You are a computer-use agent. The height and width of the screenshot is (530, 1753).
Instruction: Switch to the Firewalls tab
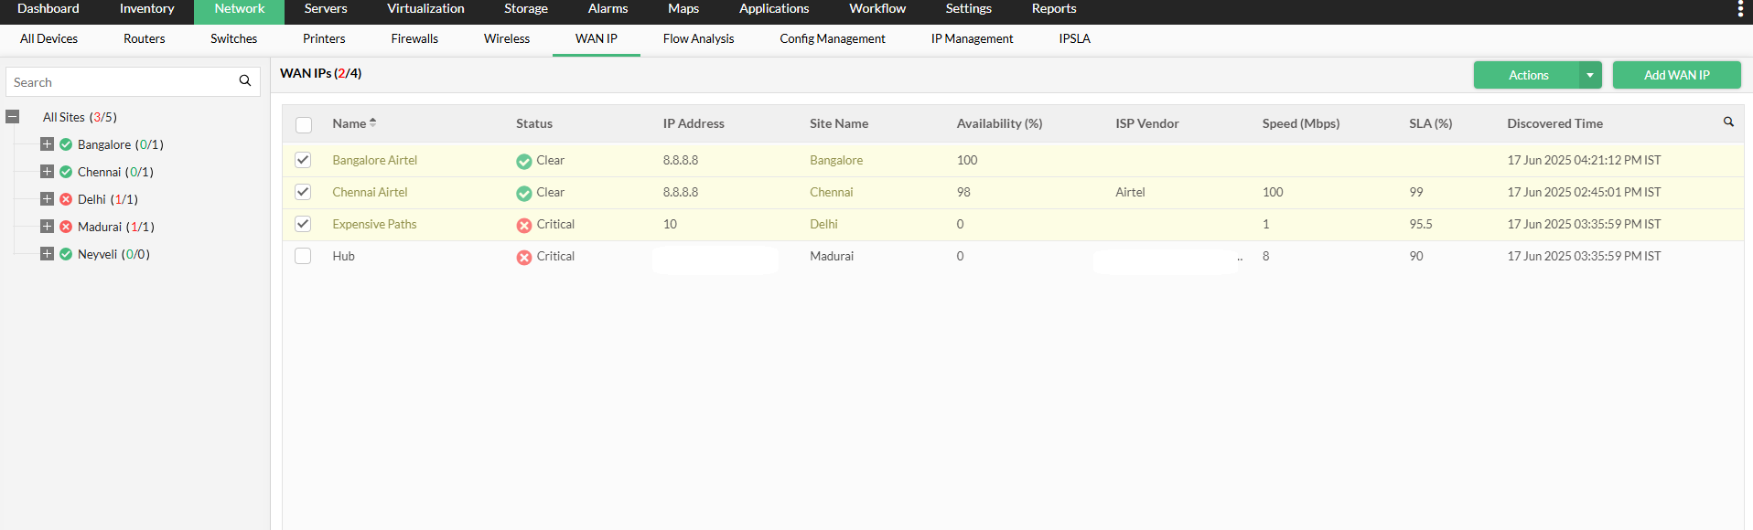[x=414, y=38]
